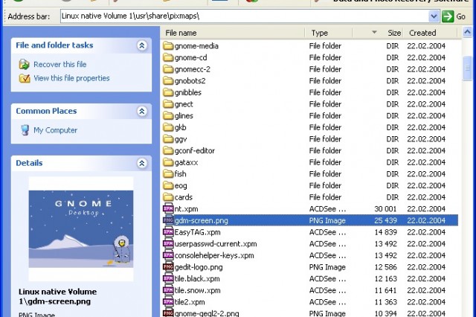Click the My Computer icon
Screen dimensions: 476x317
[25, 130]
